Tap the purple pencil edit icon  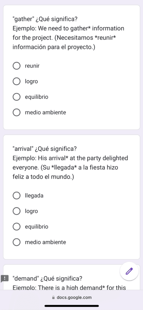coord(129,271)
